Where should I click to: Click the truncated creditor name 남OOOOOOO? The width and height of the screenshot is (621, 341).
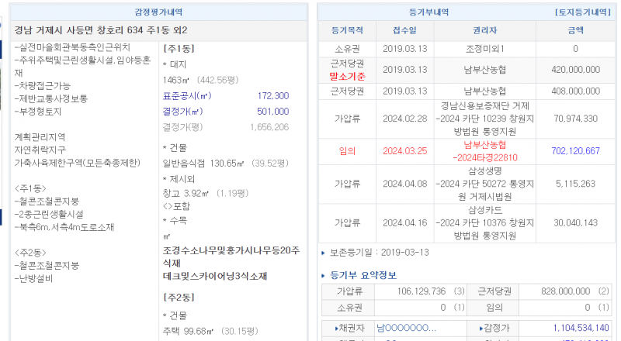[x=406, y=328]
